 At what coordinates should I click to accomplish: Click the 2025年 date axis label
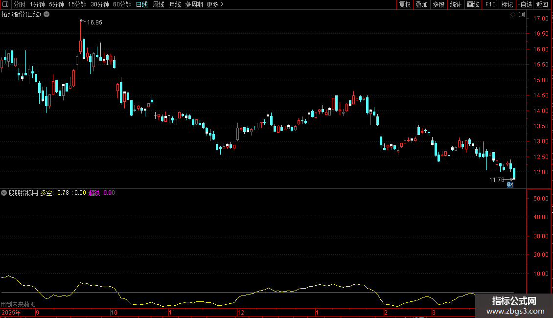[11, 312]
